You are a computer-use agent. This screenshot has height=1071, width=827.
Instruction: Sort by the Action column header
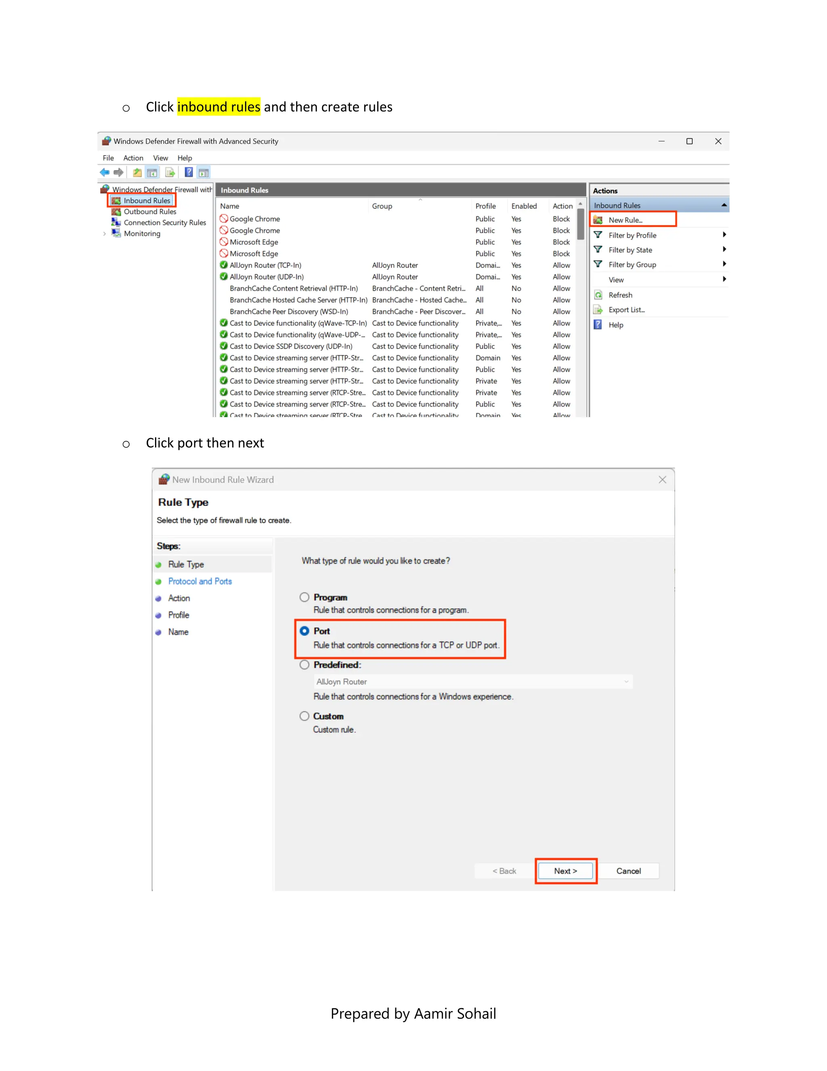(x=563, y=206)
